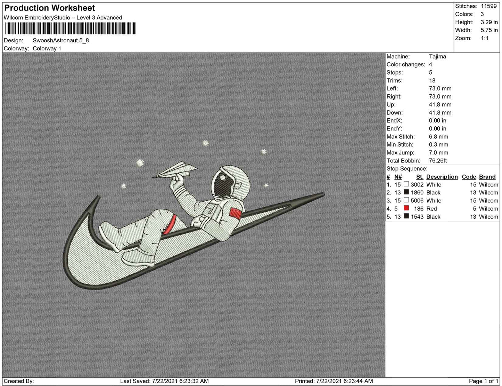Click the black swatch for thread 1543

406,216
